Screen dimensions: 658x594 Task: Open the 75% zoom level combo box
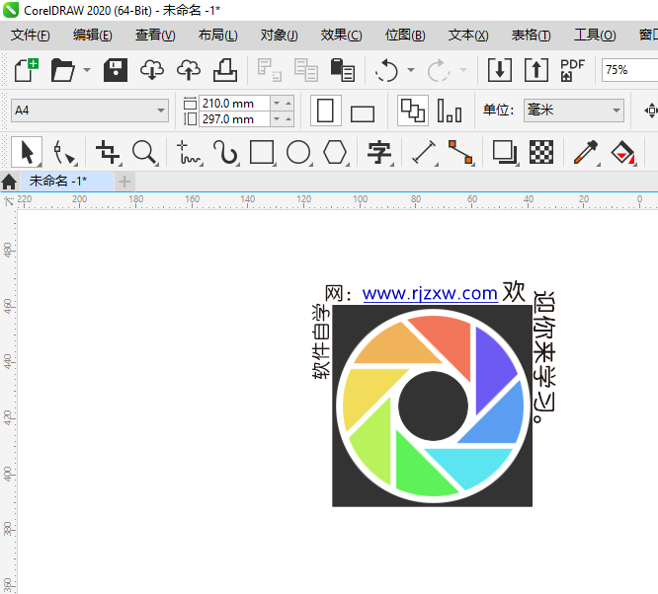point(629,70)
